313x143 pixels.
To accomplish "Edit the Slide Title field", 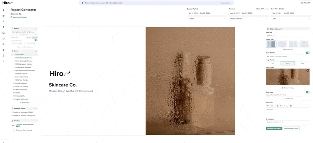I will coord(288,35).
